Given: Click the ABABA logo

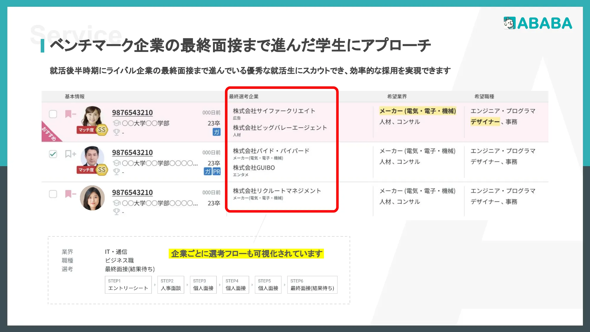Looking at the screenshot, I should 538,23.
